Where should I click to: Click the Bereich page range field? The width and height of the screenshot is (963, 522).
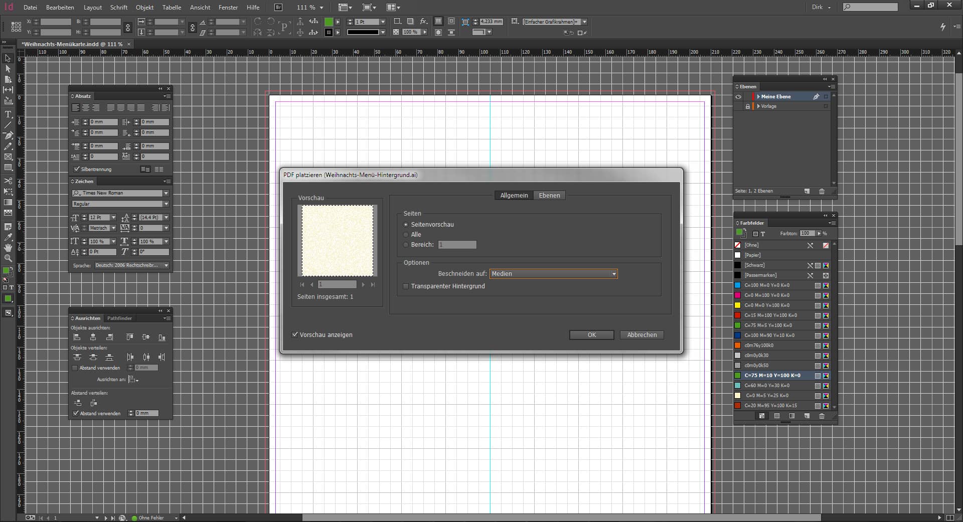pos(457,245)
